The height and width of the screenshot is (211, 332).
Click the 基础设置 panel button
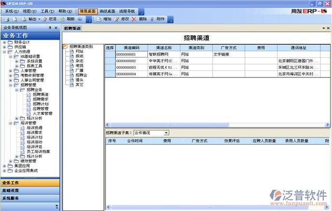click(30, 190)
